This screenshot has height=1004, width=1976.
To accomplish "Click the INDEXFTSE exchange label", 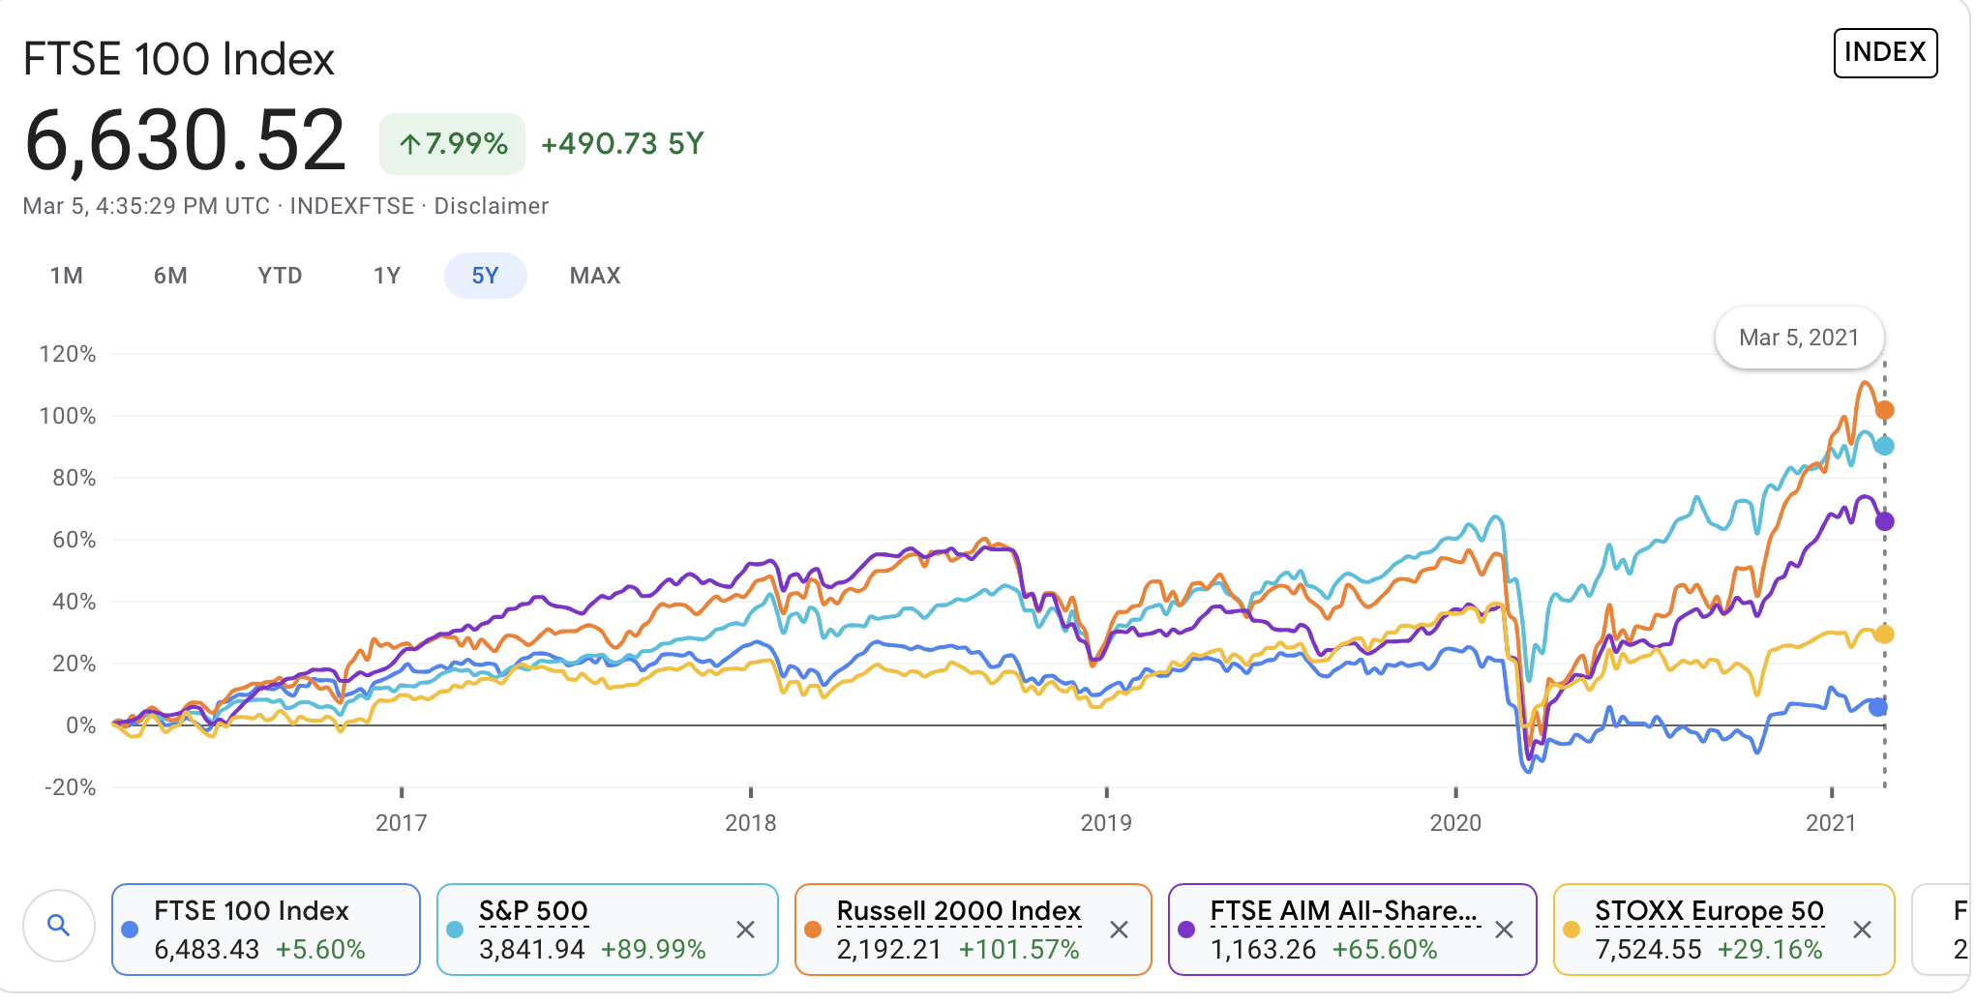I will click(352, 206).
